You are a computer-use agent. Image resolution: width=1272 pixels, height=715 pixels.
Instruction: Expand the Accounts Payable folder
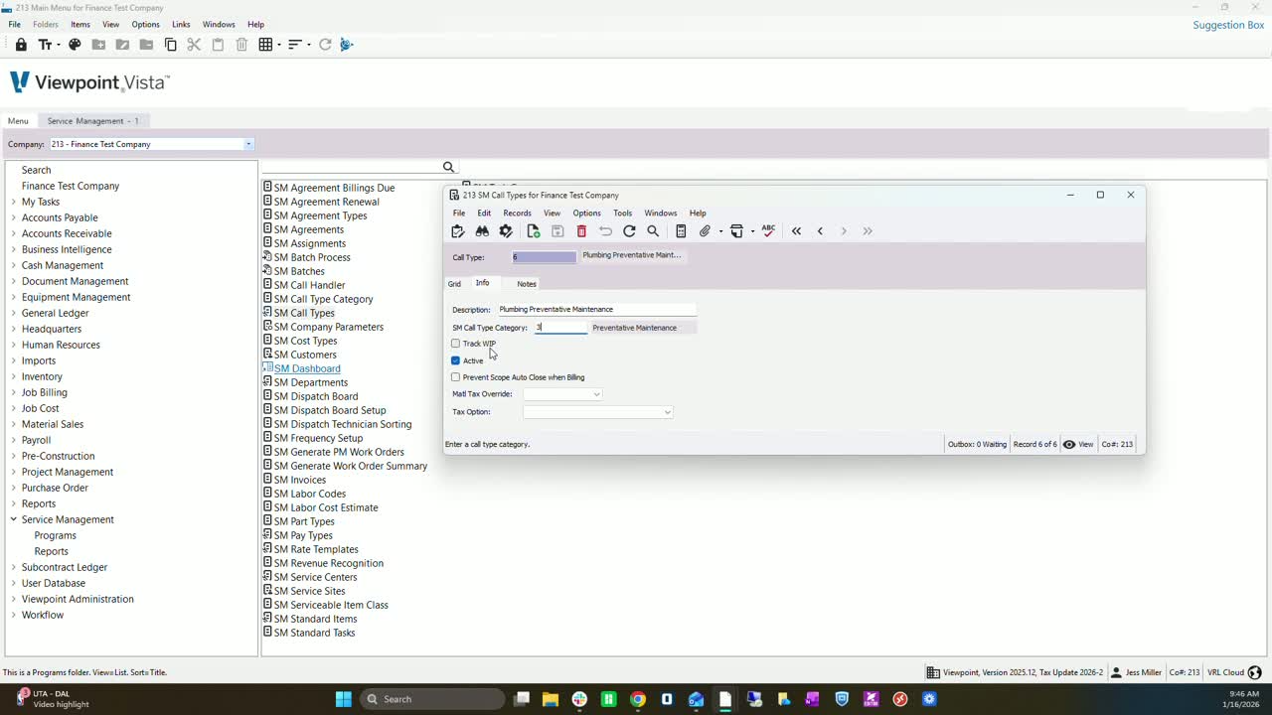point(14,217)
